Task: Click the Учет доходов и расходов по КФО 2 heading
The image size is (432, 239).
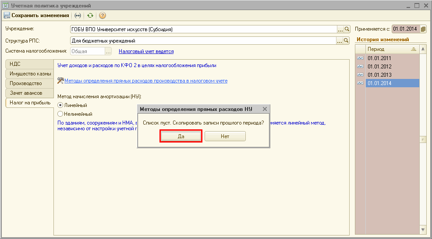Action: 137,66
